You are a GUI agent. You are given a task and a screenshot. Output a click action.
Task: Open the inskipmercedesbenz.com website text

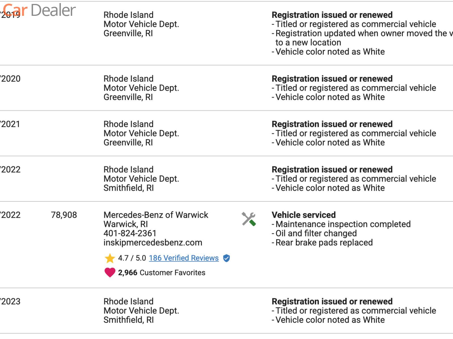[x=153, y=243]
